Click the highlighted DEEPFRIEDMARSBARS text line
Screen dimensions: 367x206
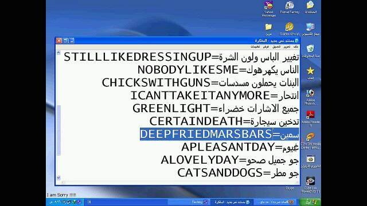click(x=220, y=134)
